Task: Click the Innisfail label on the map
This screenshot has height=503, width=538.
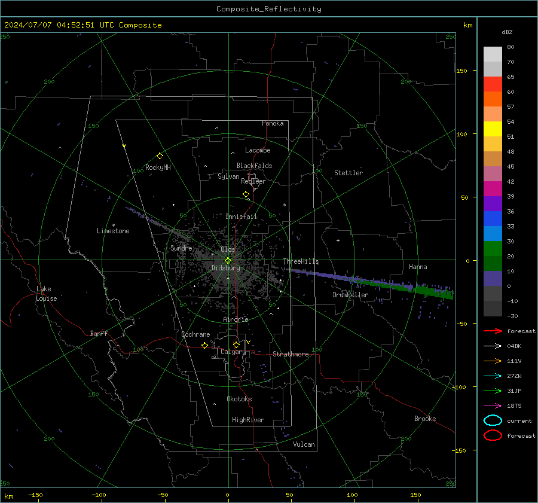Action: (241, 217)
